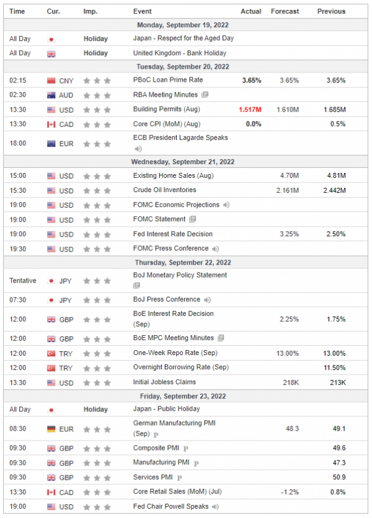Open document icon next to RBA Meeting Minutes
The height and width of the screenshot is (518, 372).
(205, 95)
